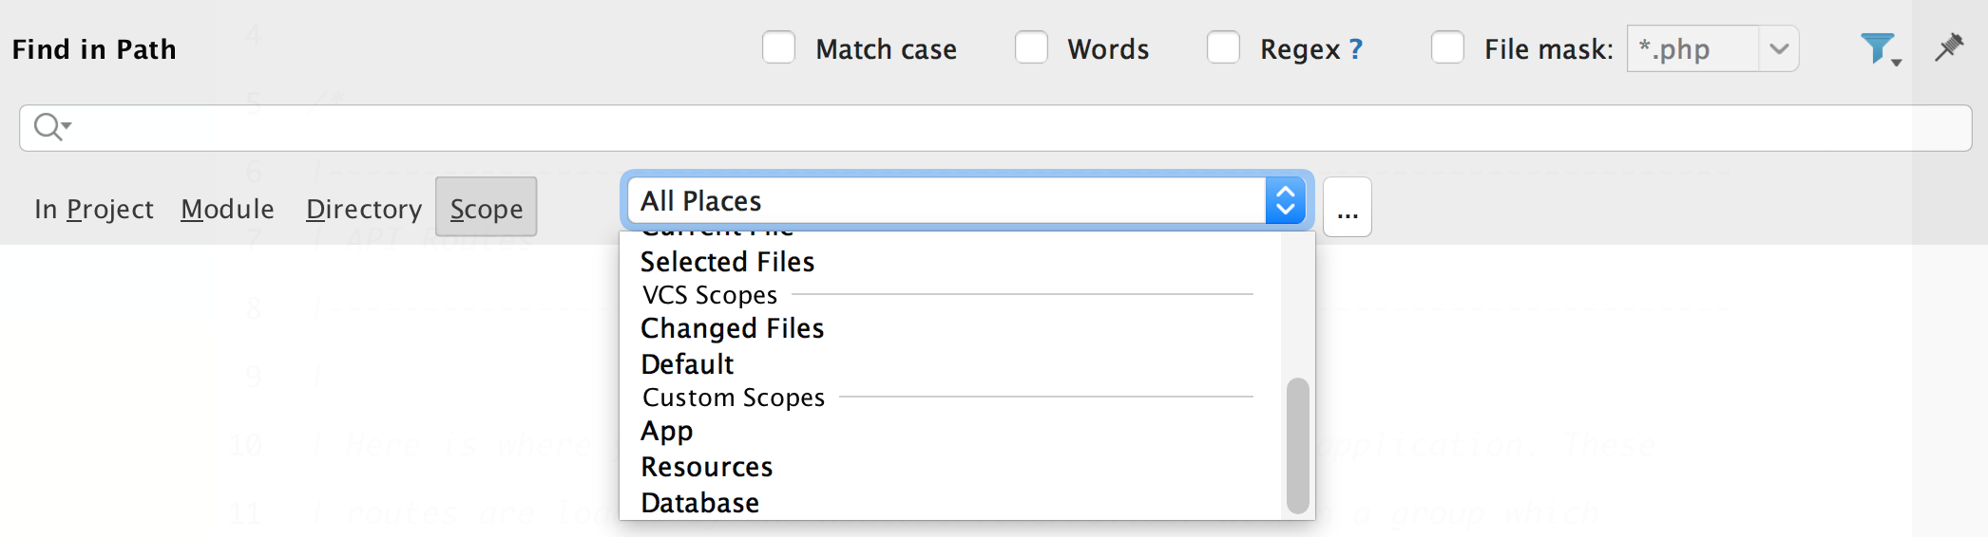Switch to the In Project tab

tap(93, 209)
